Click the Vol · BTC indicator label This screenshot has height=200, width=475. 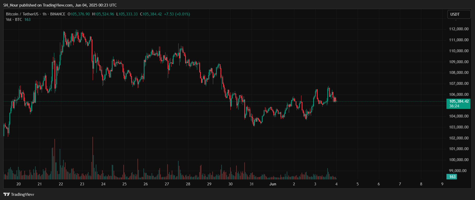click(14, 20)
